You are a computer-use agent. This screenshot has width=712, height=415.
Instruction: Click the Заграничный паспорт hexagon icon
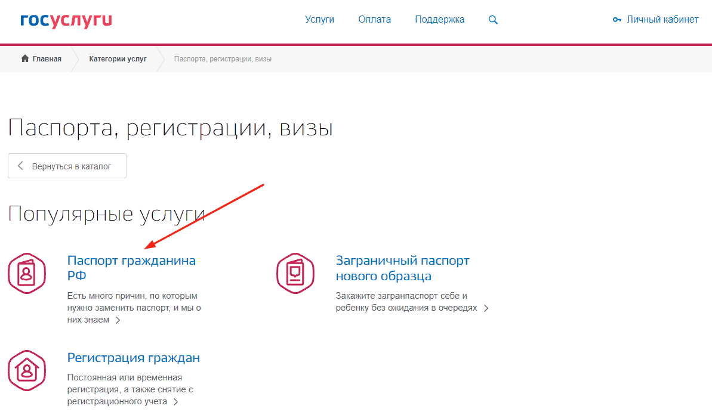[x=295, y=273]
